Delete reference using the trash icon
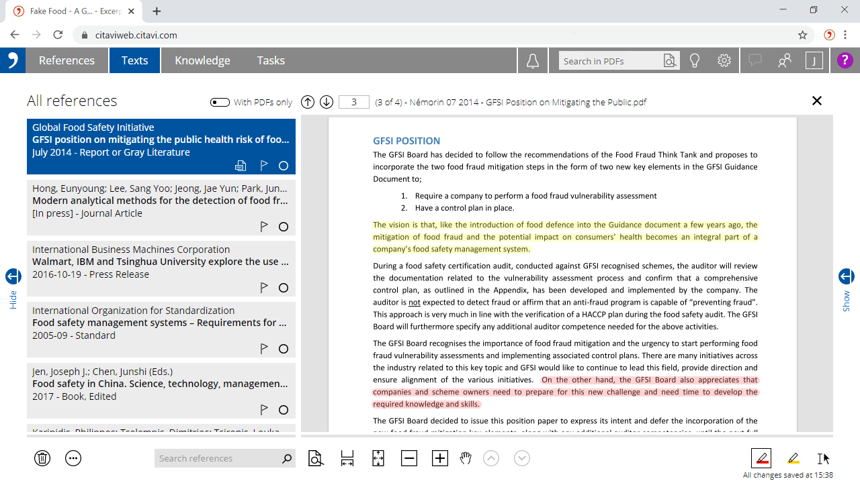 click(x=42, y=458)
